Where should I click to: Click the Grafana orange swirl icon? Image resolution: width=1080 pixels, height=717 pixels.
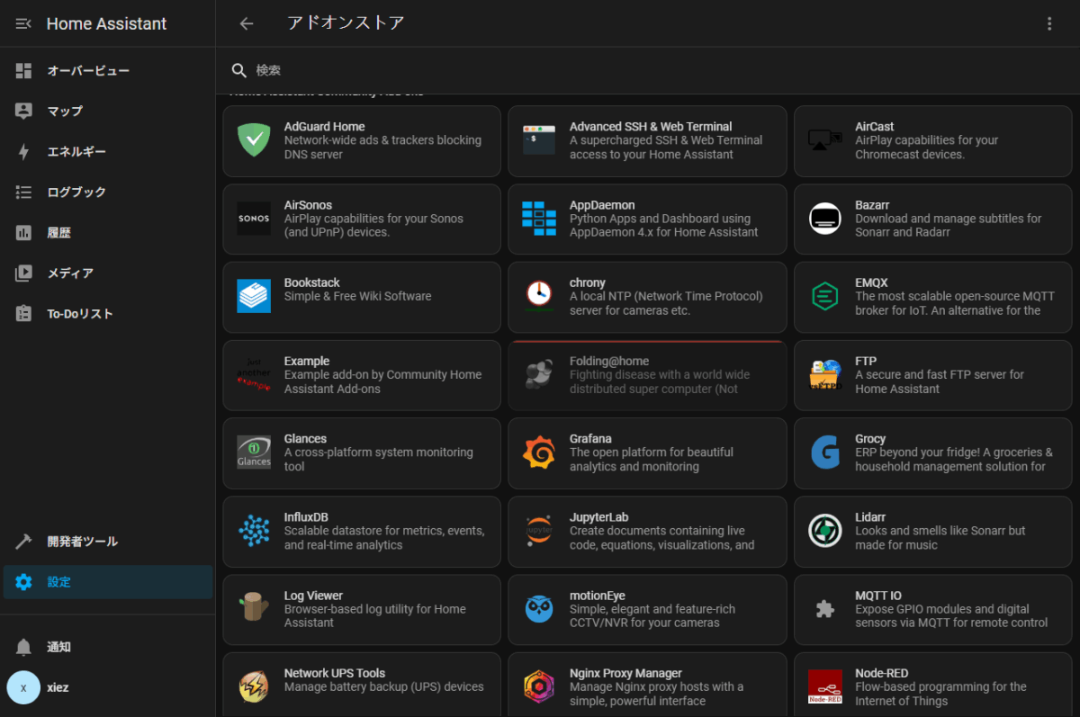[539, 452]
